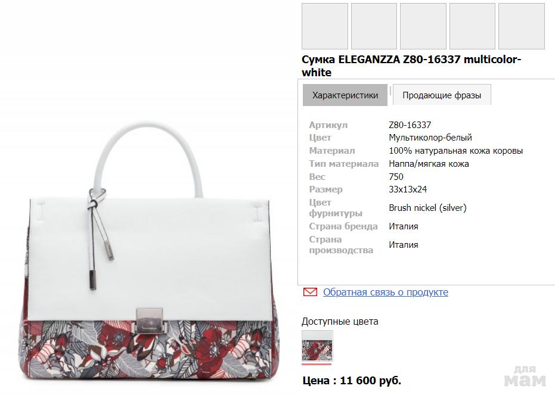
Task: Click the article value Z80-16337
Action: [410, 125]
